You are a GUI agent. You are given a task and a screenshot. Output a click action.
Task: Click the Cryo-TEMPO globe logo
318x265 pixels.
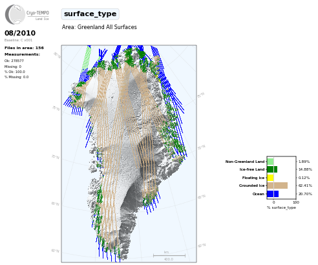tap(15, 14)
